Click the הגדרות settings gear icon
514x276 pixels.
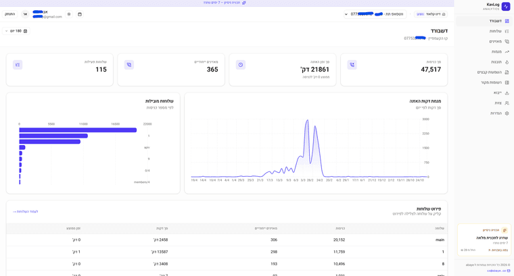507,113
